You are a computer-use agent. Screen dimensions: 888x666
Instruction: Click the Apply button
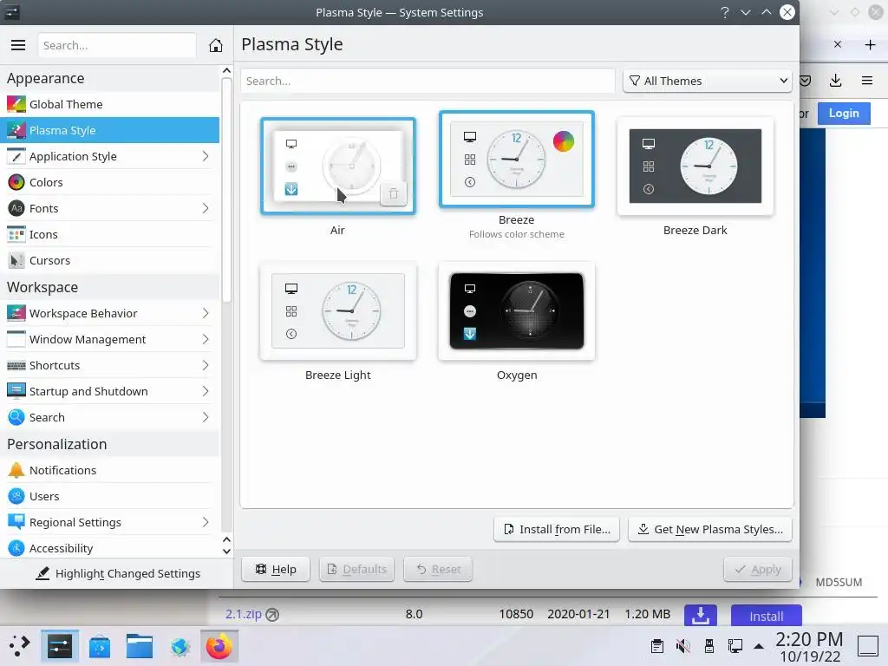pos(758,569)
